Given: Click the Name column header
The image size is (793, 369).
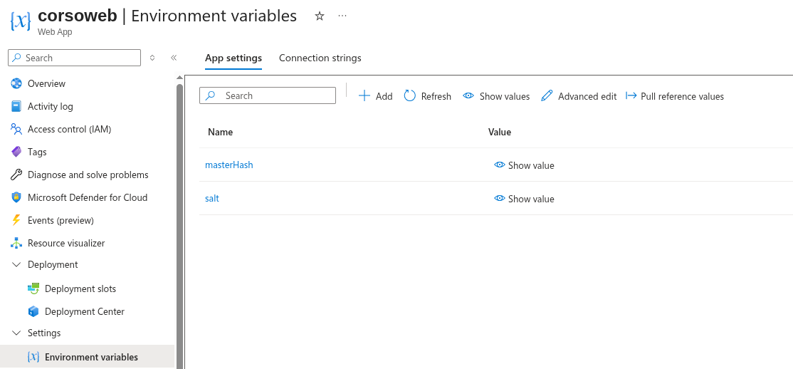Looking at the screenshot, I should pos(220,132).
